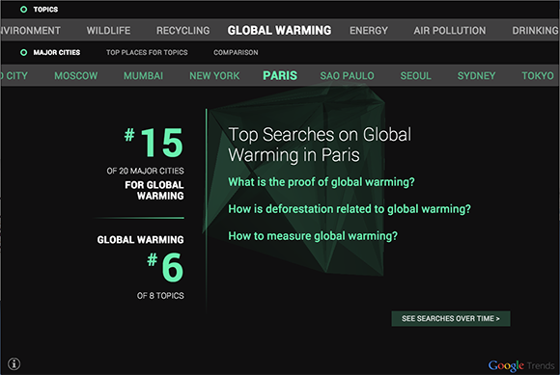Click See Searches Over Time button

tap(451, 318)
